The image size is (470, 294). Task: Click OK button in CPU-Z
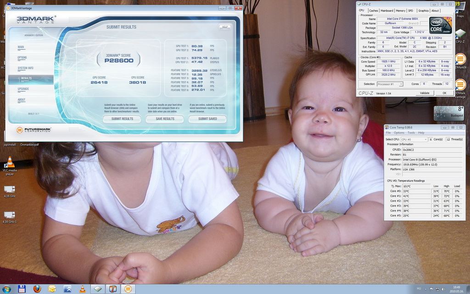coord(444,93)
